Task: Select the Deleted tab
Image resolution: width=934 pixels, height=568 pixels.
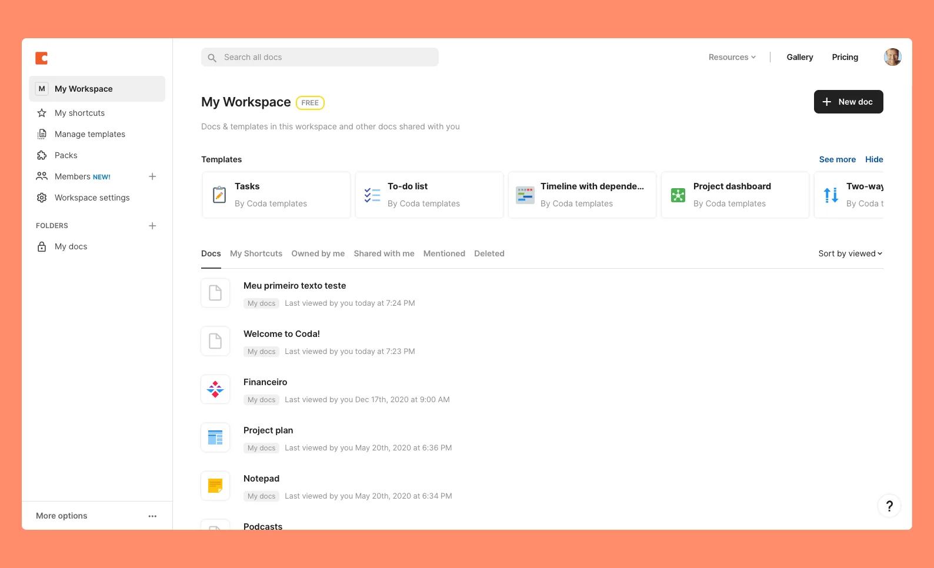Action: pyautogui.click(x=489, y=253)
